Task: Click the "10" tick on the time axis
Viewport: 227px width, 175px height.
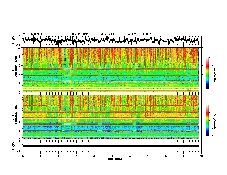Action: [201, 156]
